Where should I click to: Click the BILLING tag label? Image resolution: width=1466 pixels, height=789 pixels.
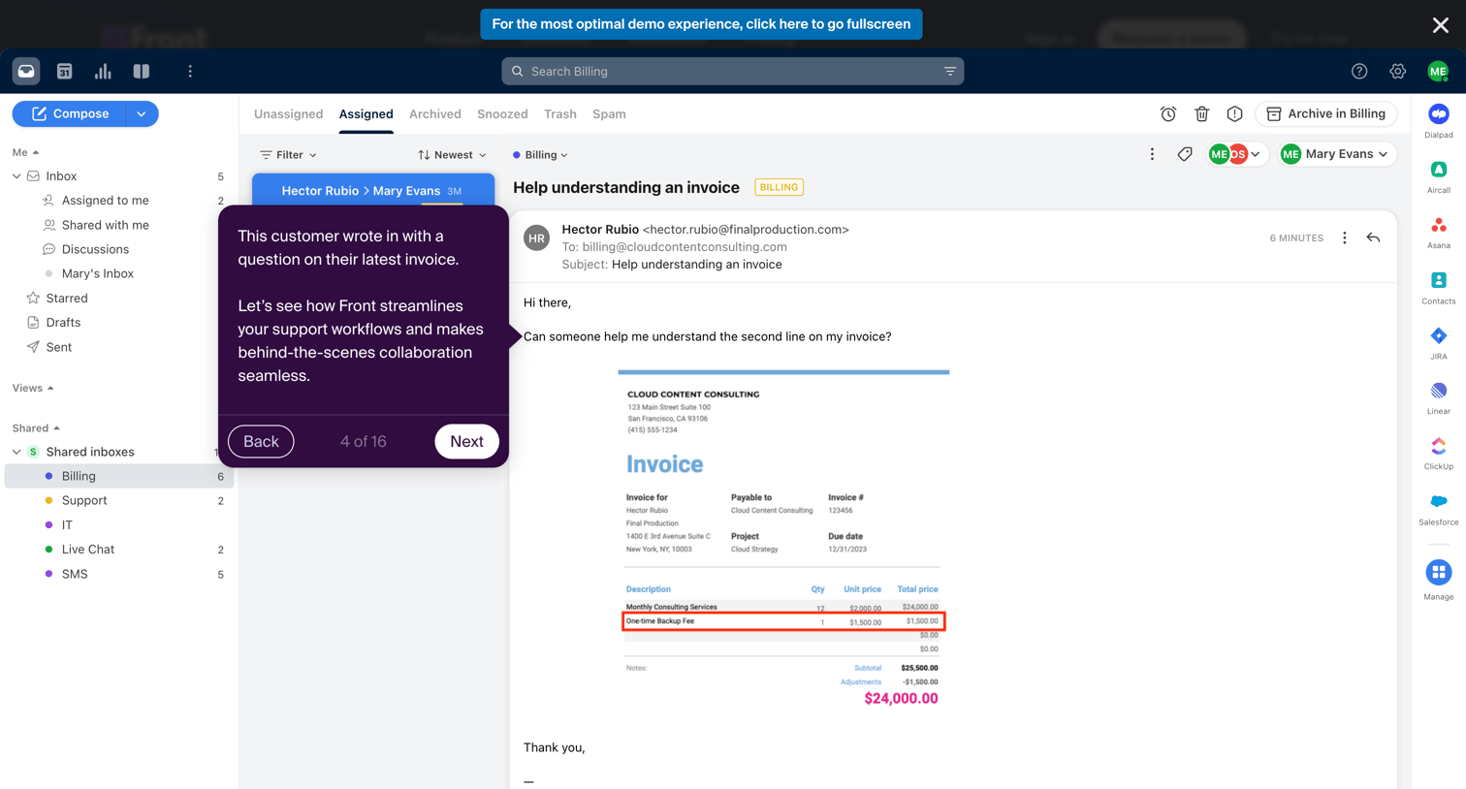click(x=779, y=187)
